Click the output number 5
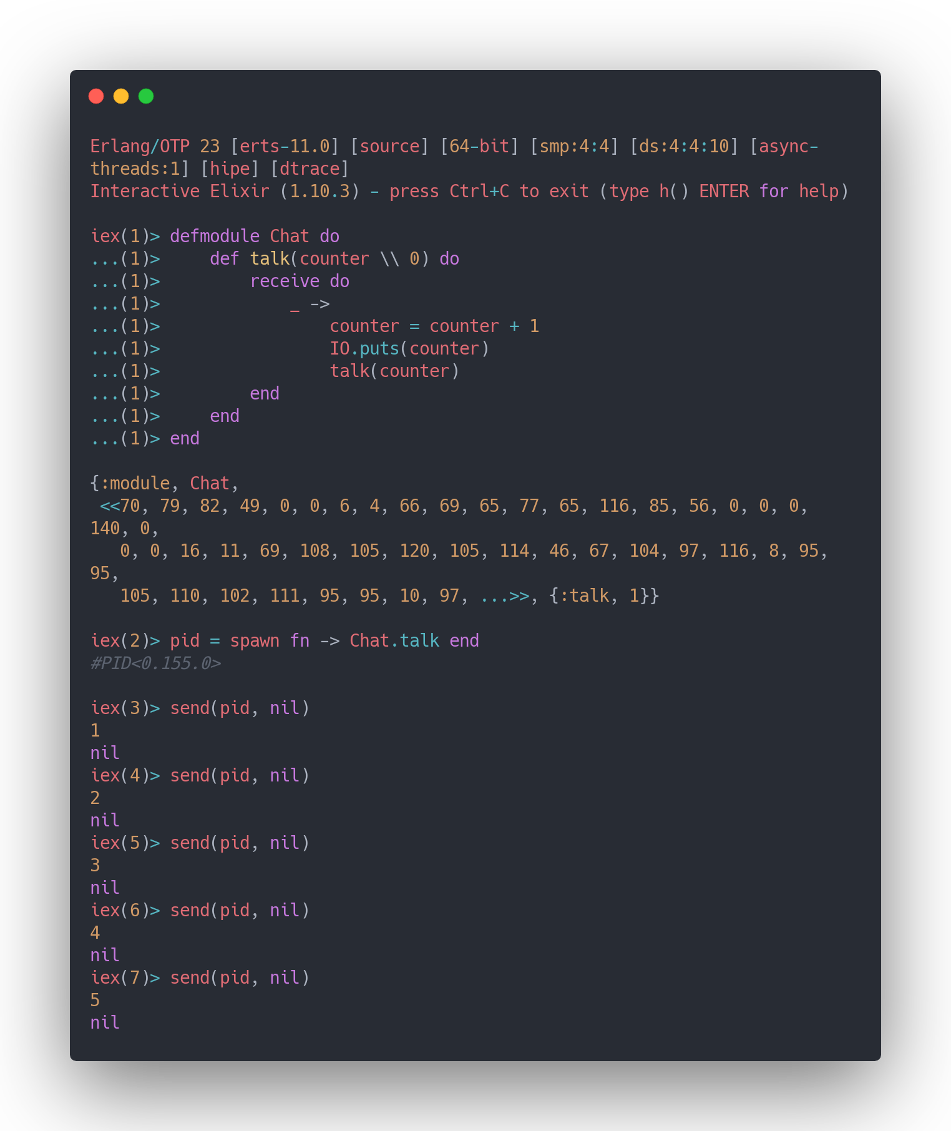The height and width of the screenshot is (1131, 951). (95, 1001)
